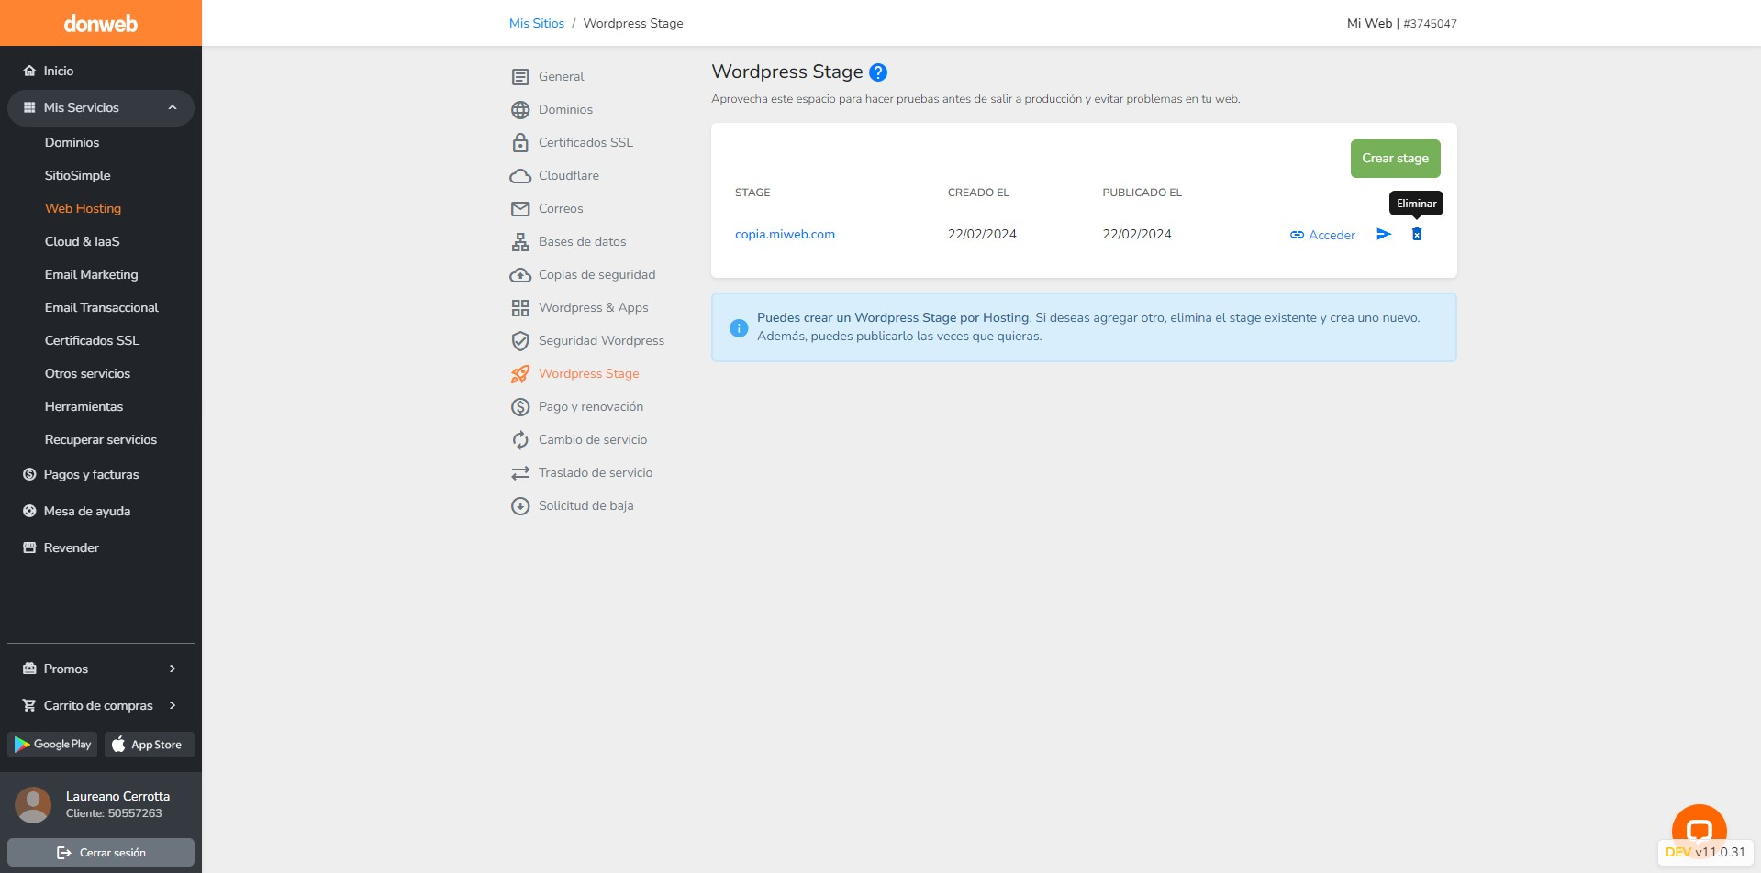Click the Cambio de servicio refresh icon
Screen dimensions: 1761x873
point(520,440)
